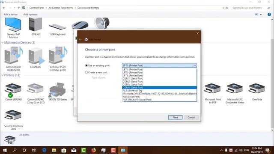Select the USB Keyboard device icon

(x=58, y=27)
